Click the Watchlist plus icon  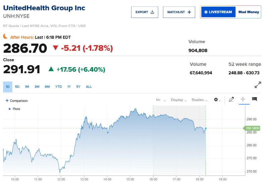coord(189,12)
